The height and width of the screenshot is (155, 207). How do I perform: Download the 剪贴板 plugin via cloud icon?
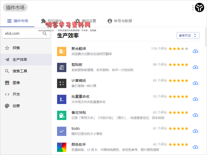tap(195, 67)
